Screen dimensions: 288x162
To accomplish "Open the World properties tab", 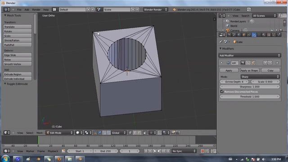I will (239, 35).
